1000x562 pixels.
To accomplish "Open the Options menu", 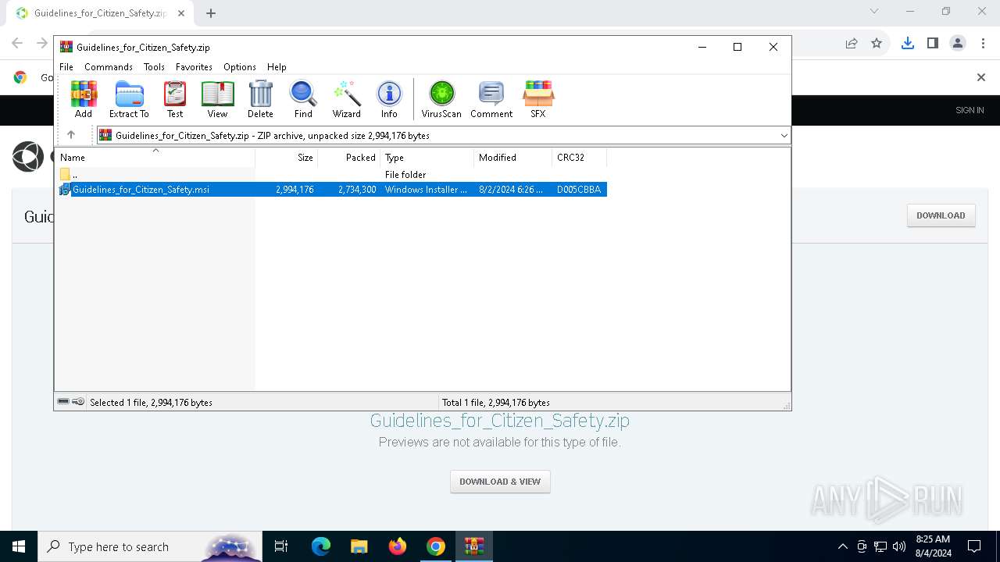I will [240, 67].
